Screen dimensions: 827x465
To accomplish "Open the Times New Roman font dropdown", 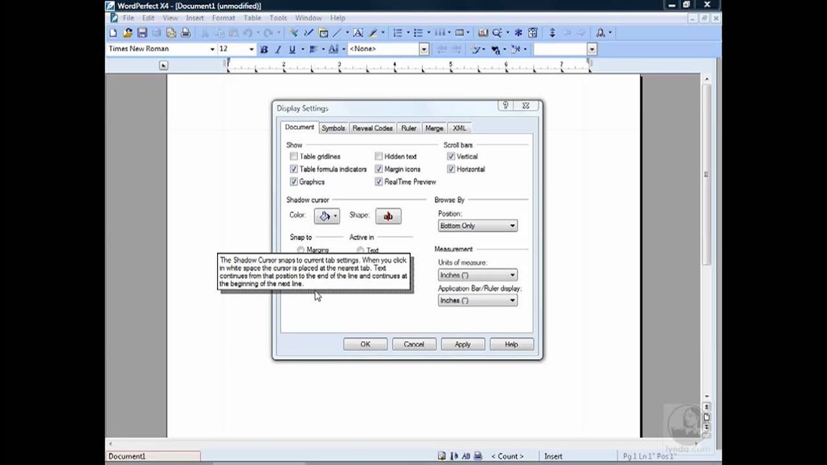I will coord(212,49).
